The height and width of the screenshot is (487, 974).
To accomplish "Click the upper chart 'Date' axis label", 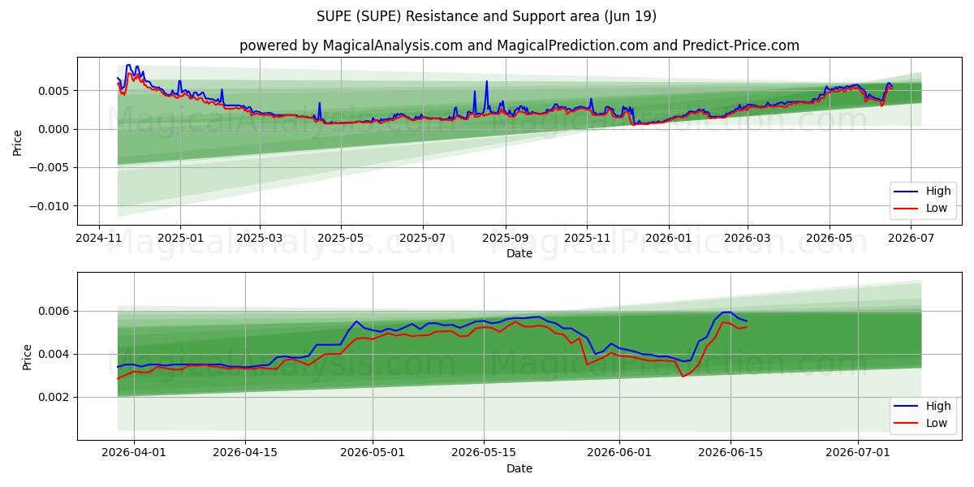I will tap(519, 253).
